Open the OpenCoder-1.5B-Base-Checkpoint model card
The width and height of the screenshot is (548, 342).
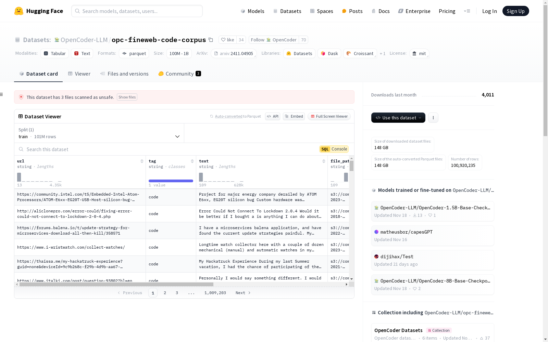click(433, 211)
